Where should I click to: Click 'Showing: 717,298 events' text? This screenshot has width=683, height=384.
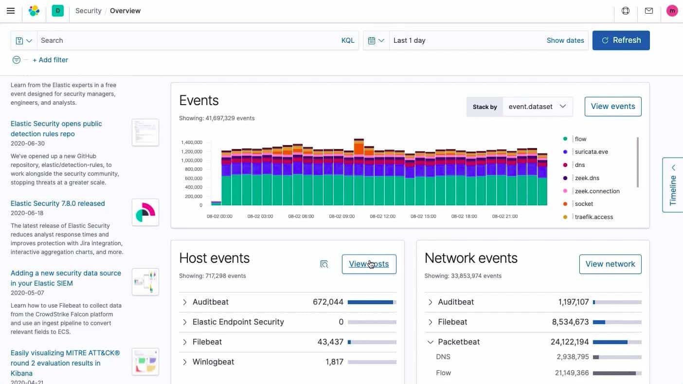(213, 276)
